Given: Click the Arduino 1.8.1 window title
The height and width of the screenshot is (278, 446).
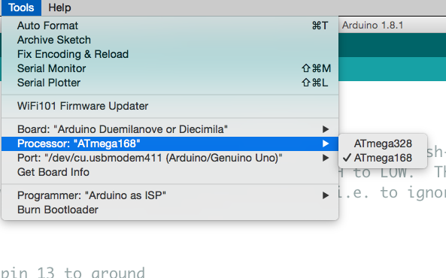Looking at the screenshot, I should (x=372, y=26).
